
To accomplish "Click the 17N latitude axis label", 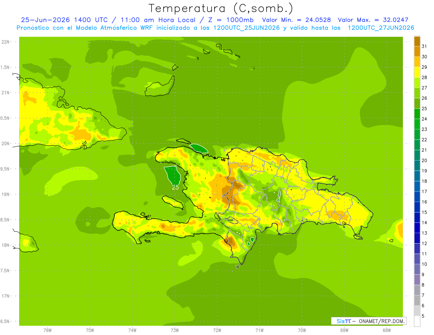I will (x=5, y=296).
